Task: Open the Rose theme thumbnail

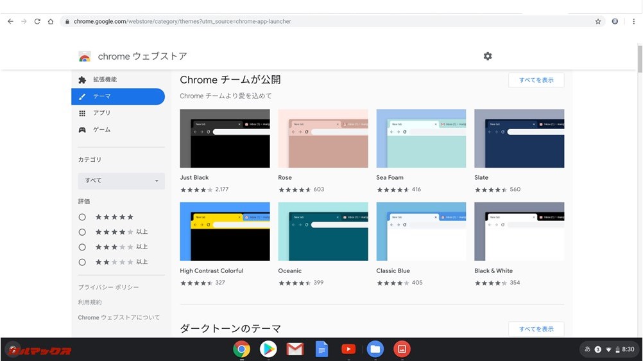Action: [x=323, y=138]
